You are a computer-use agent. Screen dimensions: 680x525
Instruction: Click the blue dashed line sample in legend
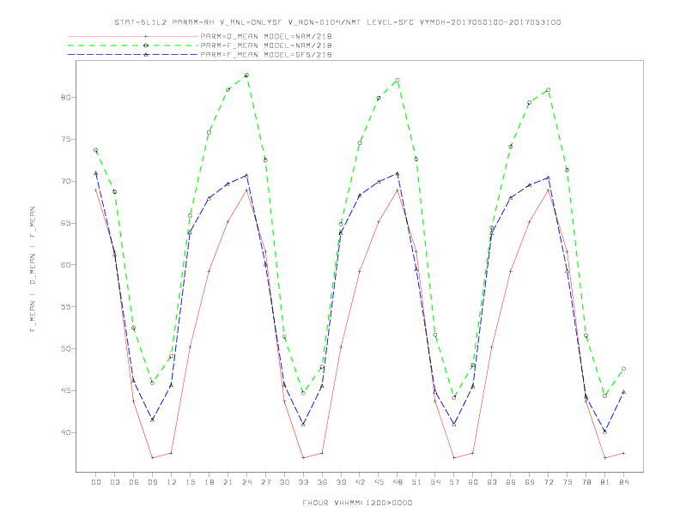pyautogui.click(x=133, y=55)
